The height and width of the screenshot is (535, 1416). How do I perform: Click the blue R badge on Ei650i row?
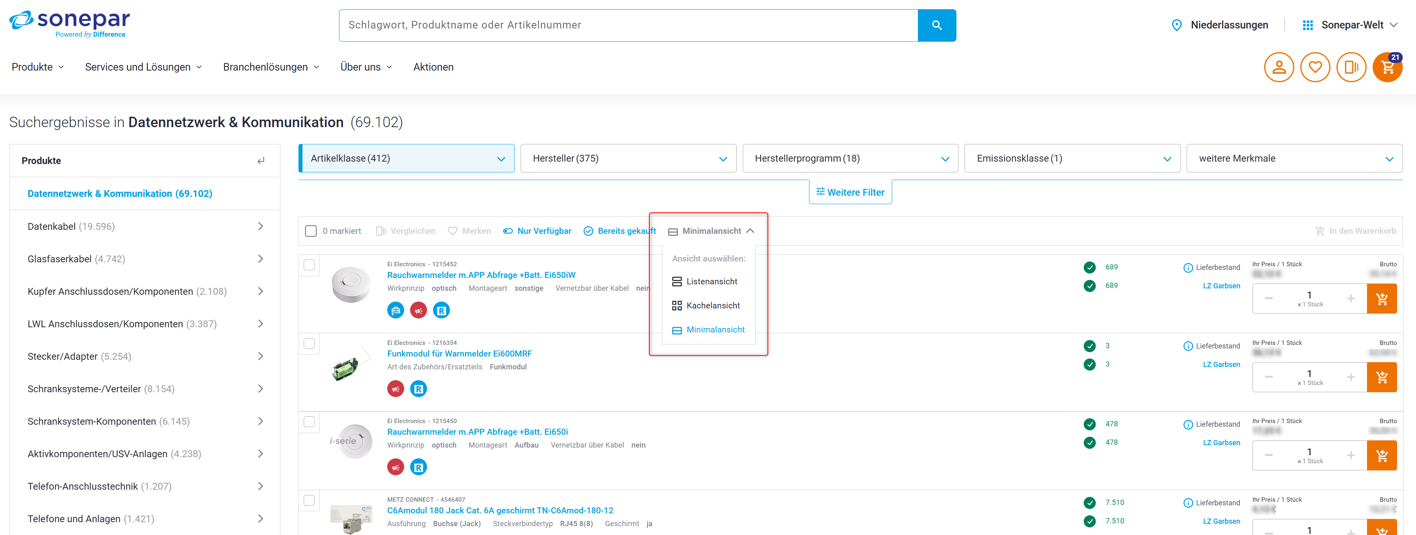418,468
